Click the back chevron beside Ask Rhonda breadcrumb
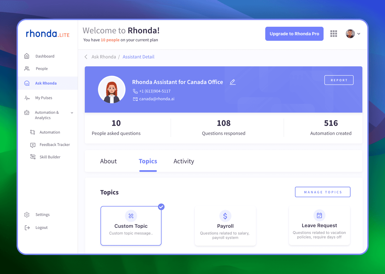This screenshot has height=274, width=385. 86,57
